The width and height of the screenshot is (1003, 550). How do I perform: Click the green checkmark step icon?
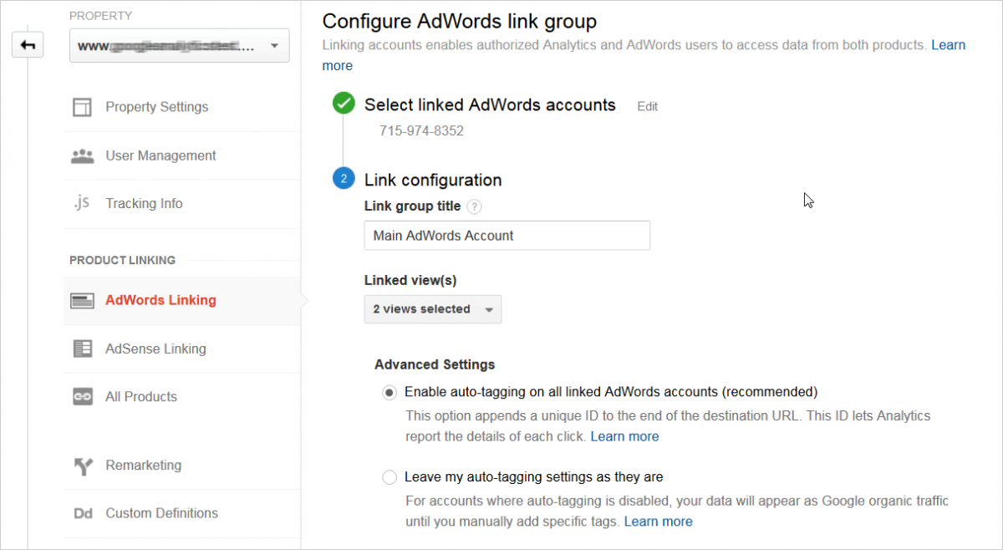coord(343,104)
